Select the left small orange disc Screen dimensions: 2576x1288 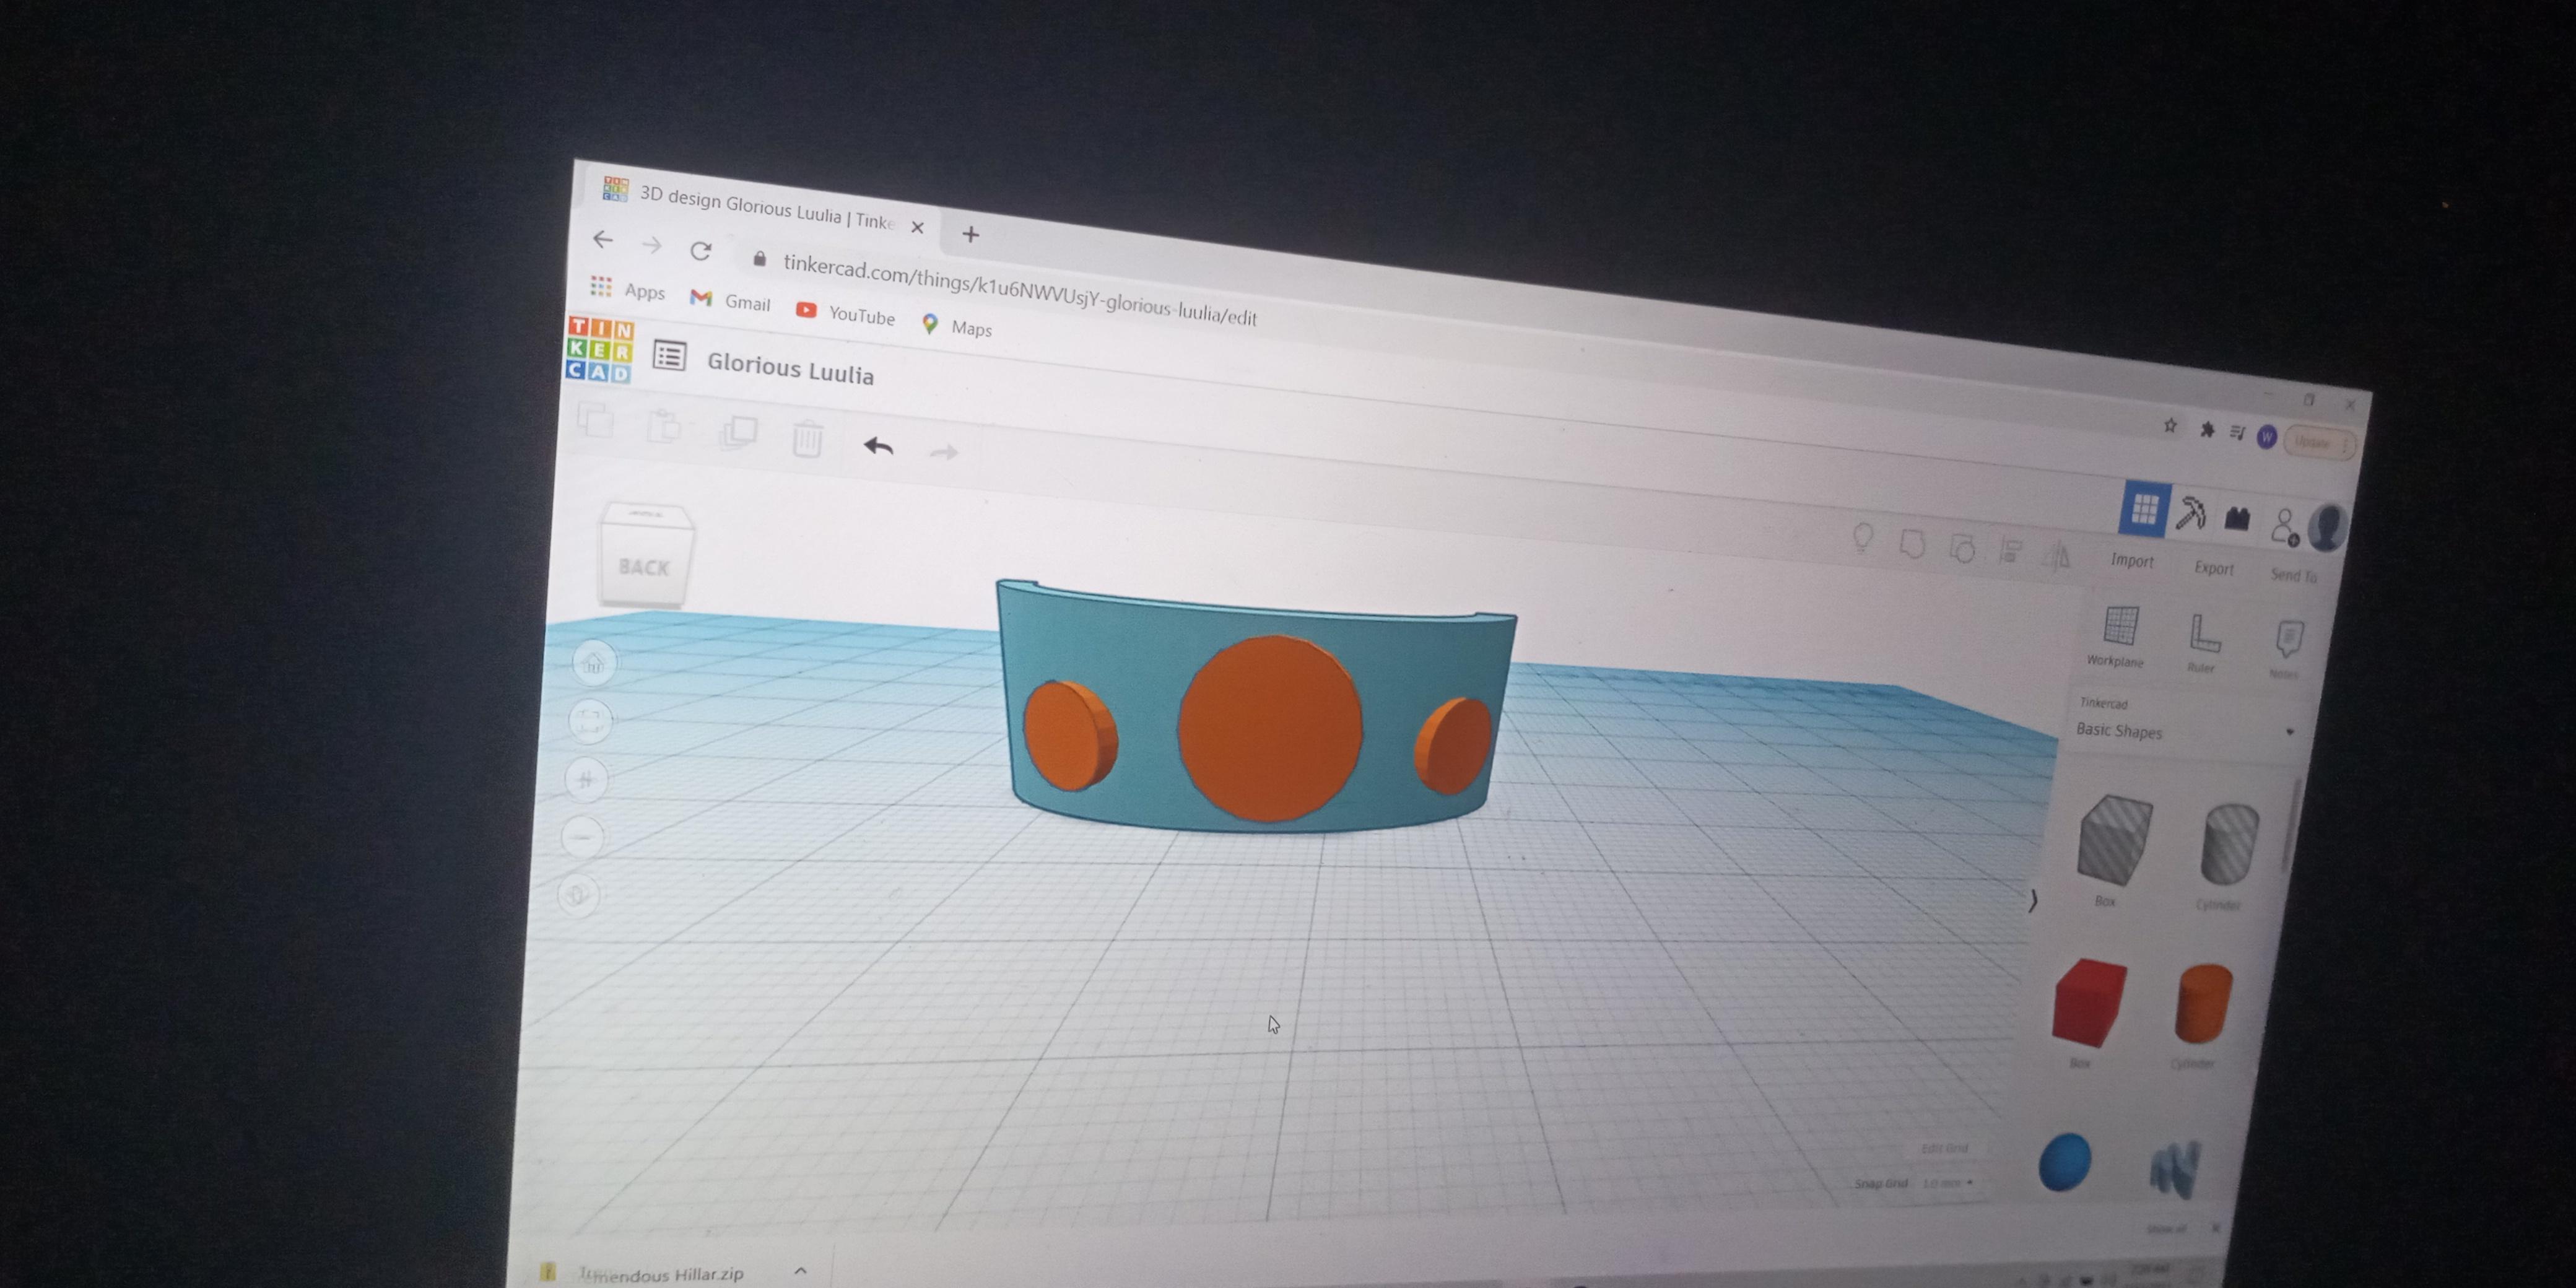click(x=1070, y=735)
